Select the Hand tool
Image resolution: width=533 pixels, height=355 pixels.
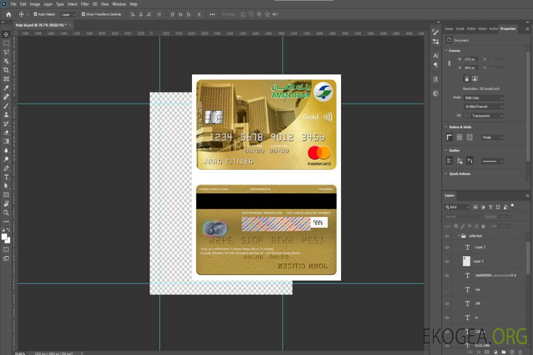coord(6,204)
